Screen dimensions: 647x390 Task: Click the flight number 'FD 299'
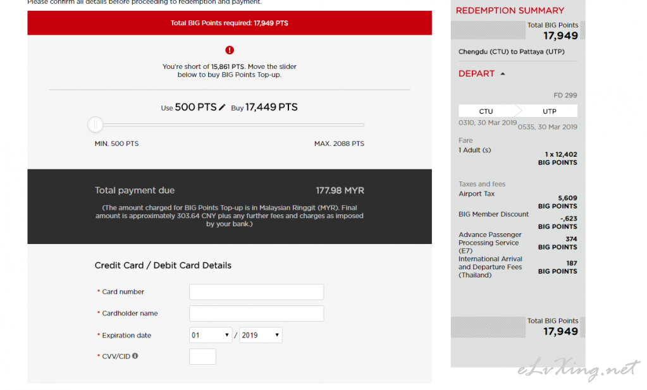[x=565, y=95]
